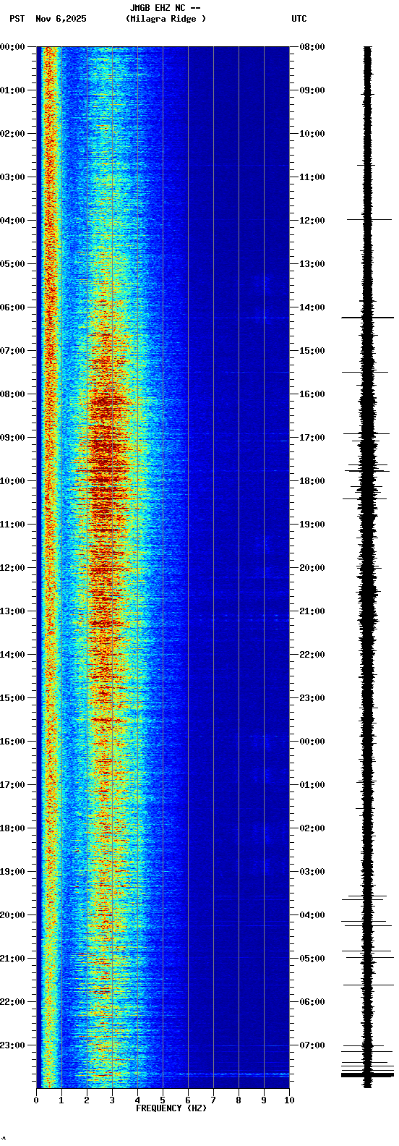Click the 11:00 PST time label on left
The width and height of the screenshot is (399, 1146).
13,525
